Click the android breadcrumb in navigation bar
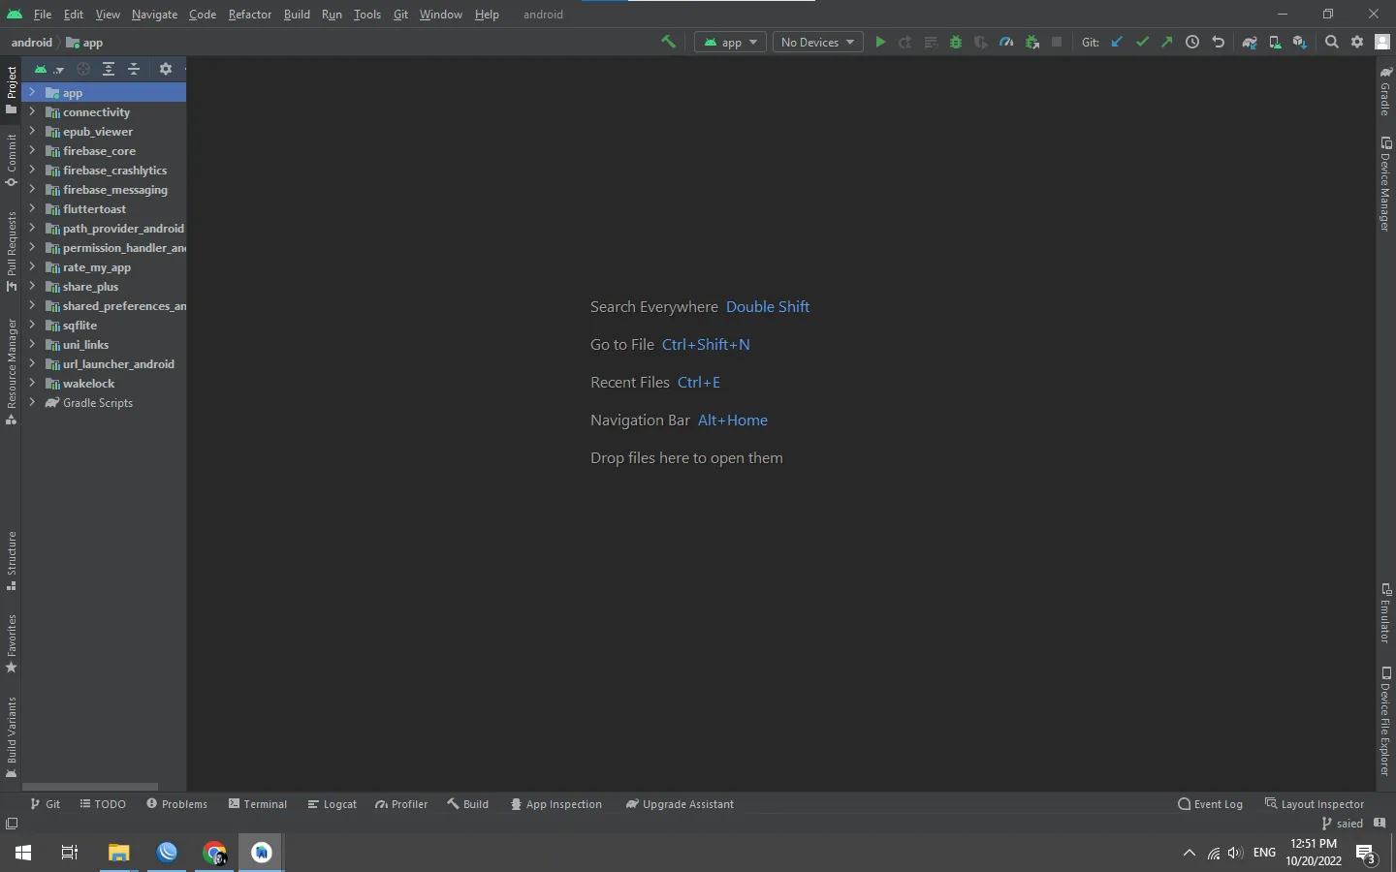 point(32,43)
